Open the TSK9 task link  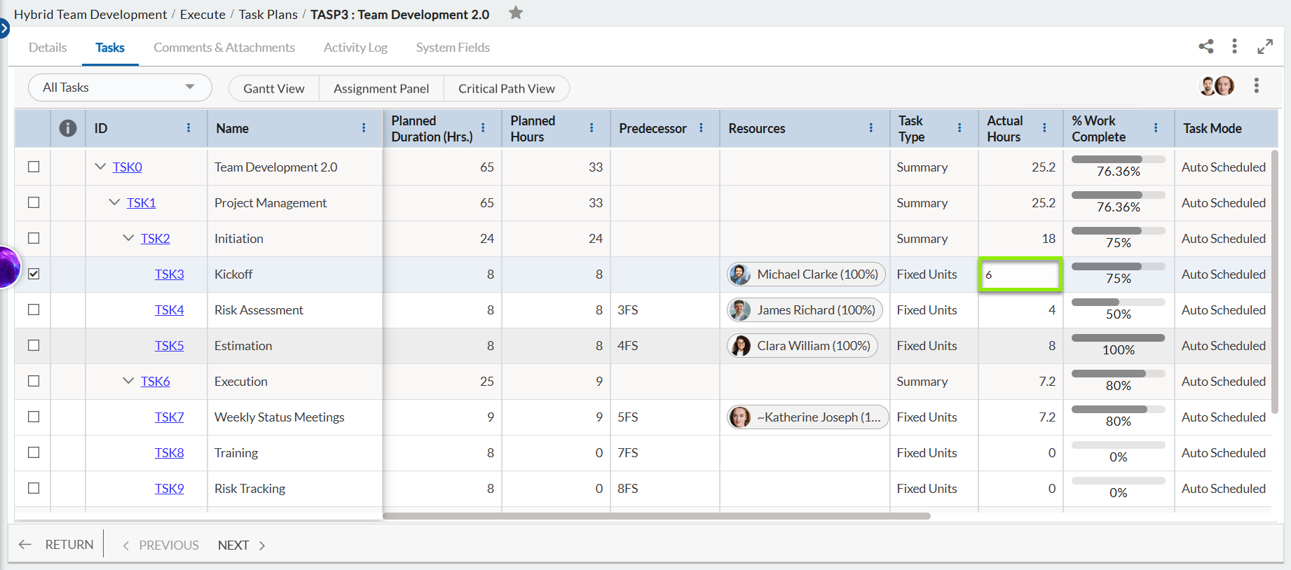pyautogui.click(x=170, y=489)
